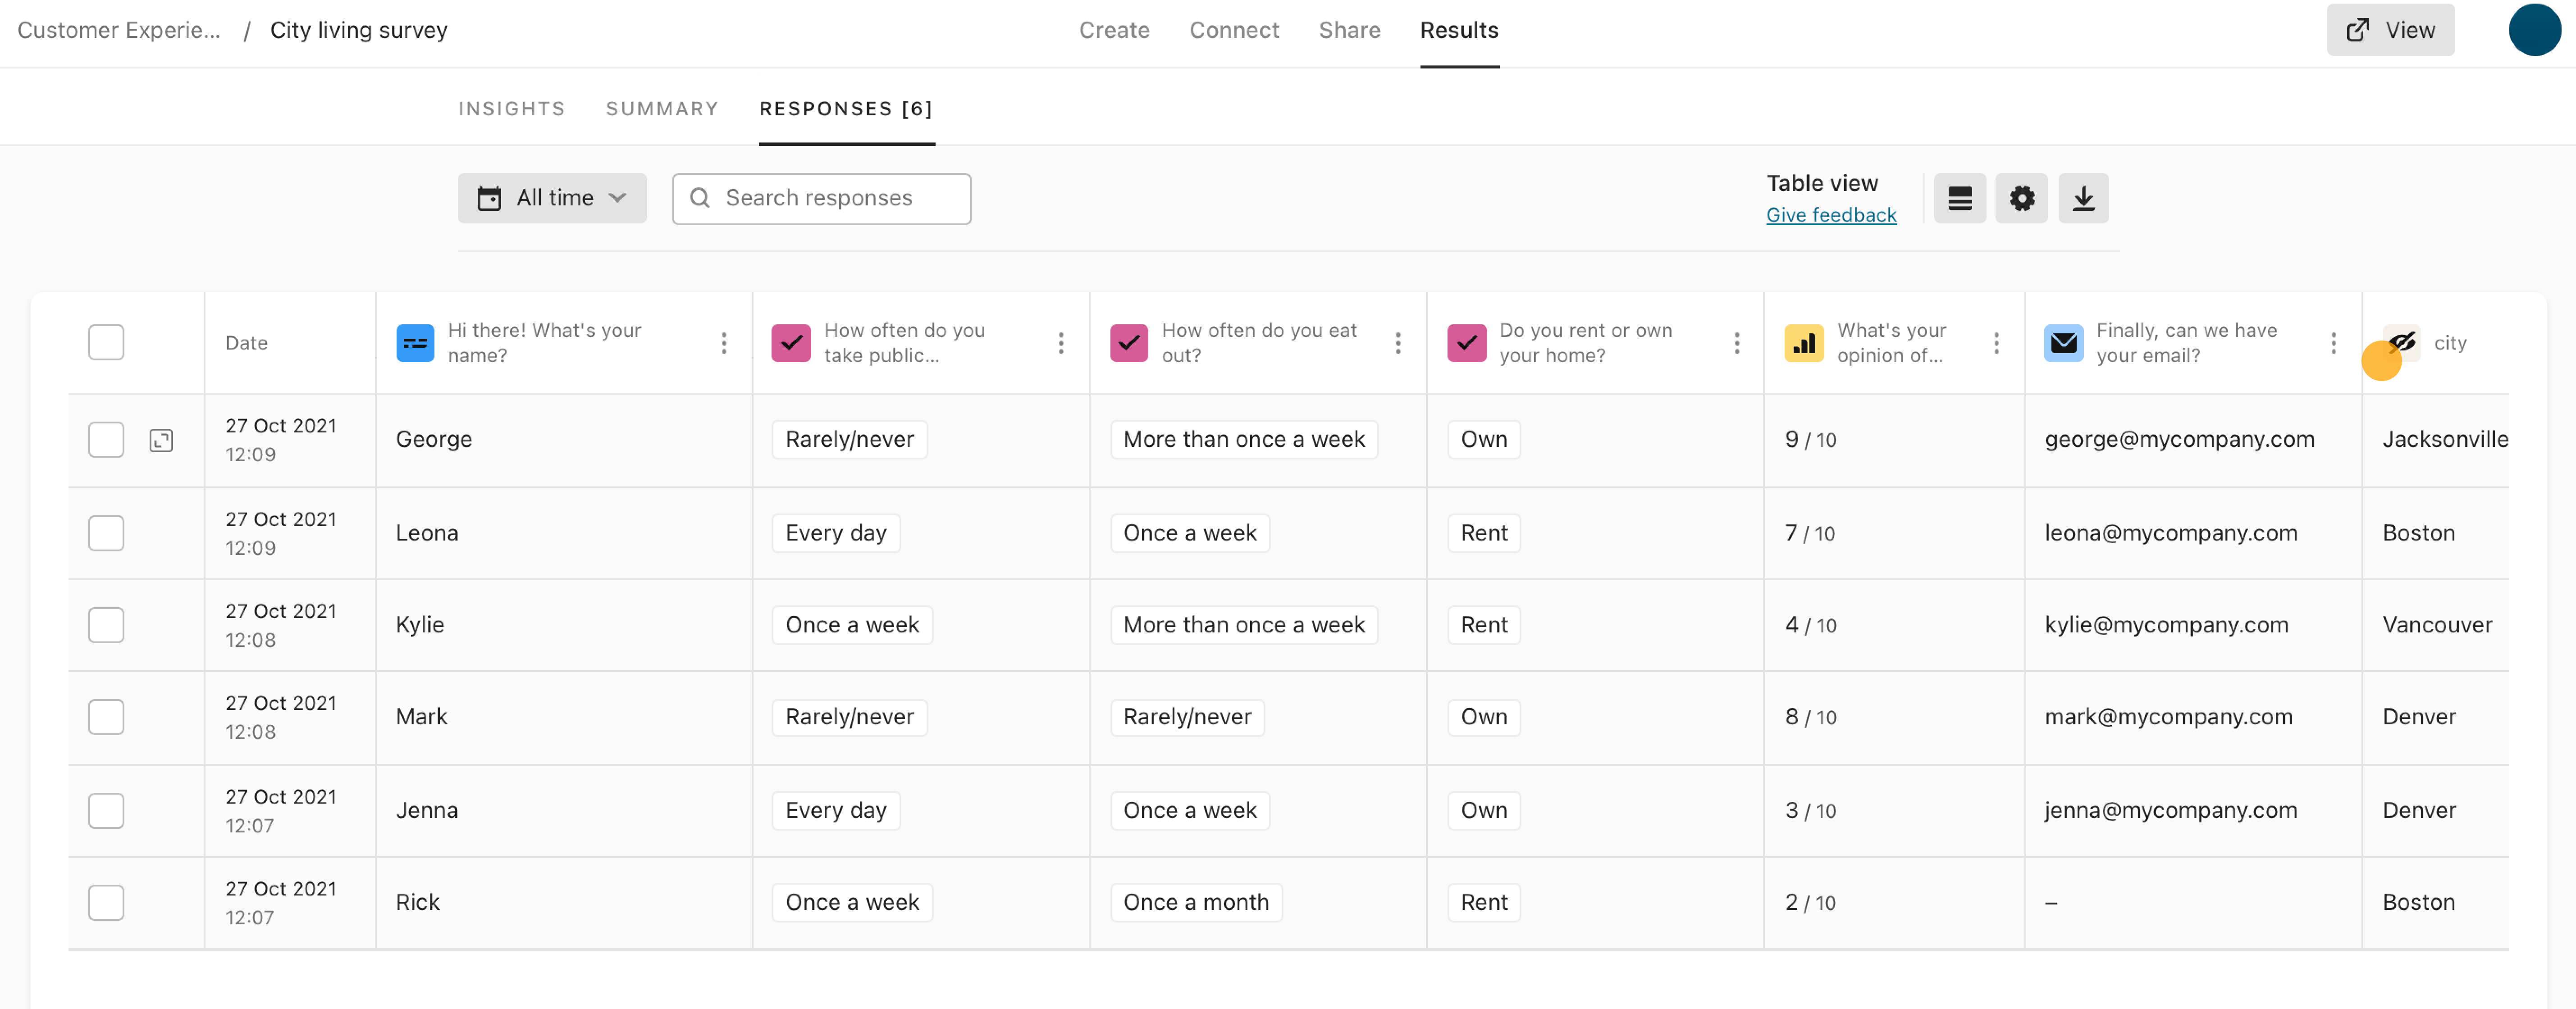Image resolution: width=2576 pixels, height=1009 pixels.
Task: Click the Give feedback link
Action: 1830,215
